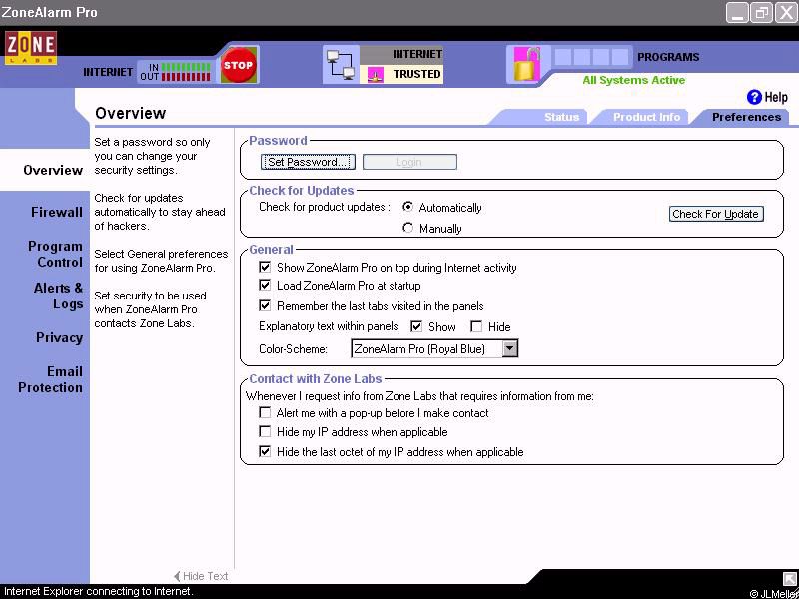Uncheck Hide the last octet of my IP
Screen dimensions: 799x599
265,451
